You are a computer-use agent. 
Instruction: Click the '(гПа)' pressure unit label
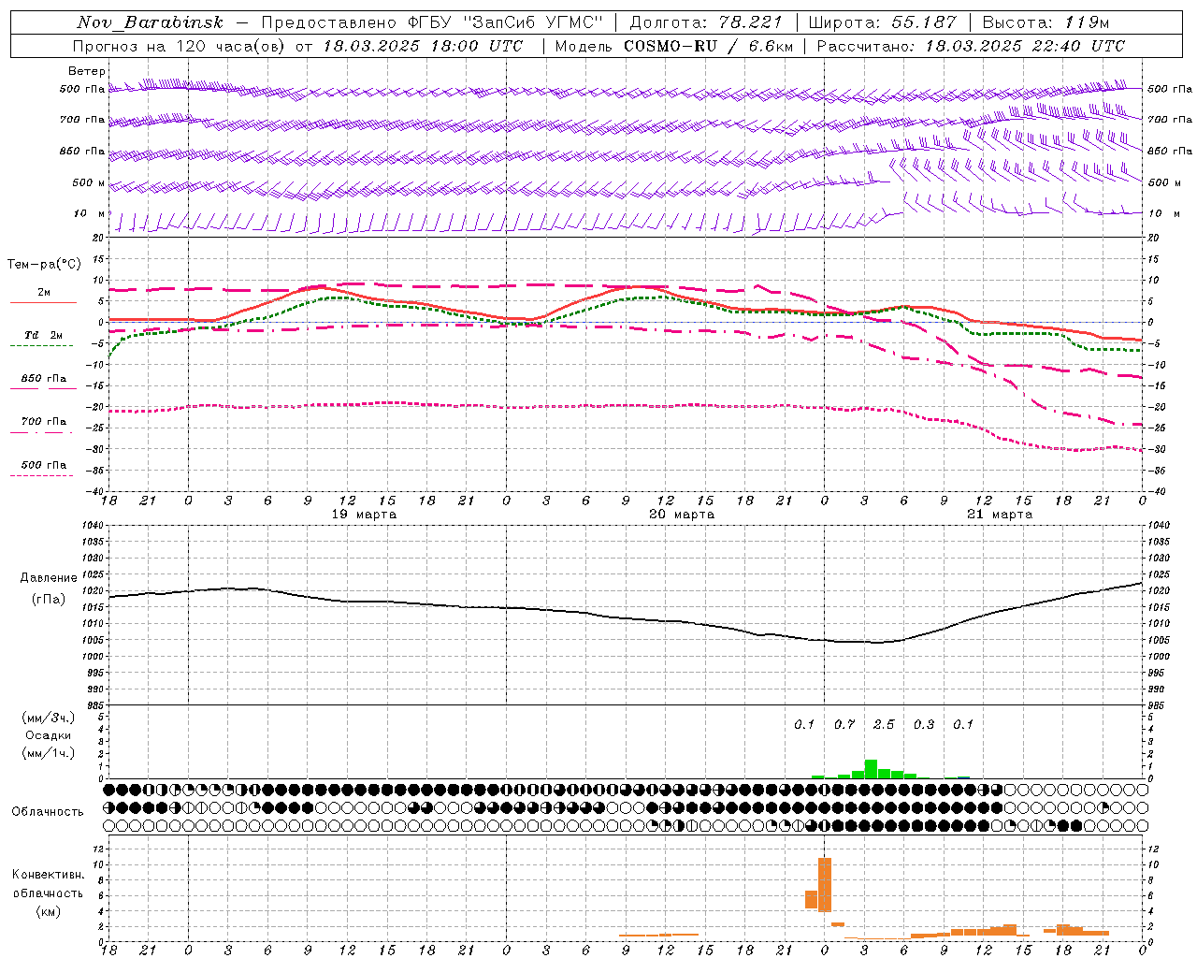click(x=48, y=600)
